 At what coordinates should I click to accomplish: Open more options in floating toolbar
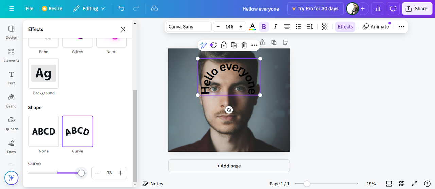(255, 45)
